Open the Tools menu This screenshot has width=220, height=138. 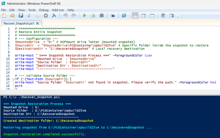point(32,10)
